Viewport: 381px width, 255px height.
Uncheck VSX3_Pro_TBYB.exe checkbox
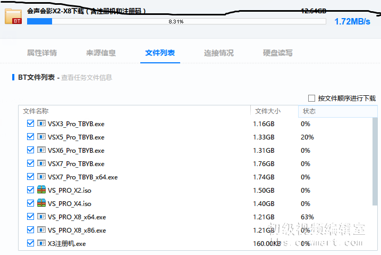[x=30, y=124]
